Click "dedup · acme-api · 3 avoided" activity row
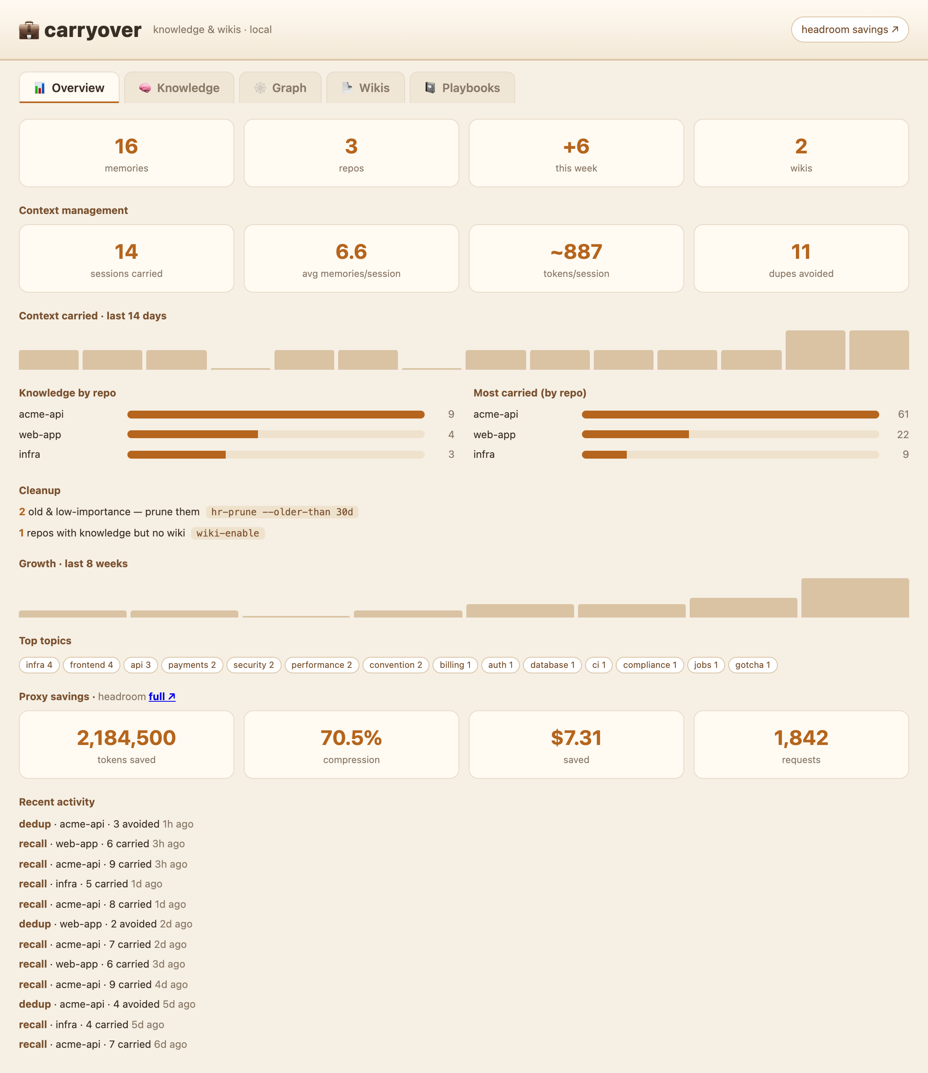This screenshot has height=1073, width=928. pyautogui.click(x=106, y=824)
